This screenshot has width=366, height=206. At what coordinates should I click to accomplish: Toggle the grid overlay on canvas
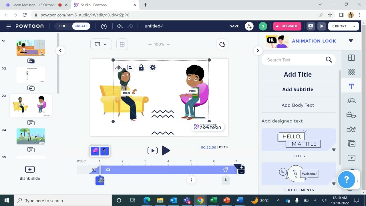pyautogui.click(x=122, y=44)
